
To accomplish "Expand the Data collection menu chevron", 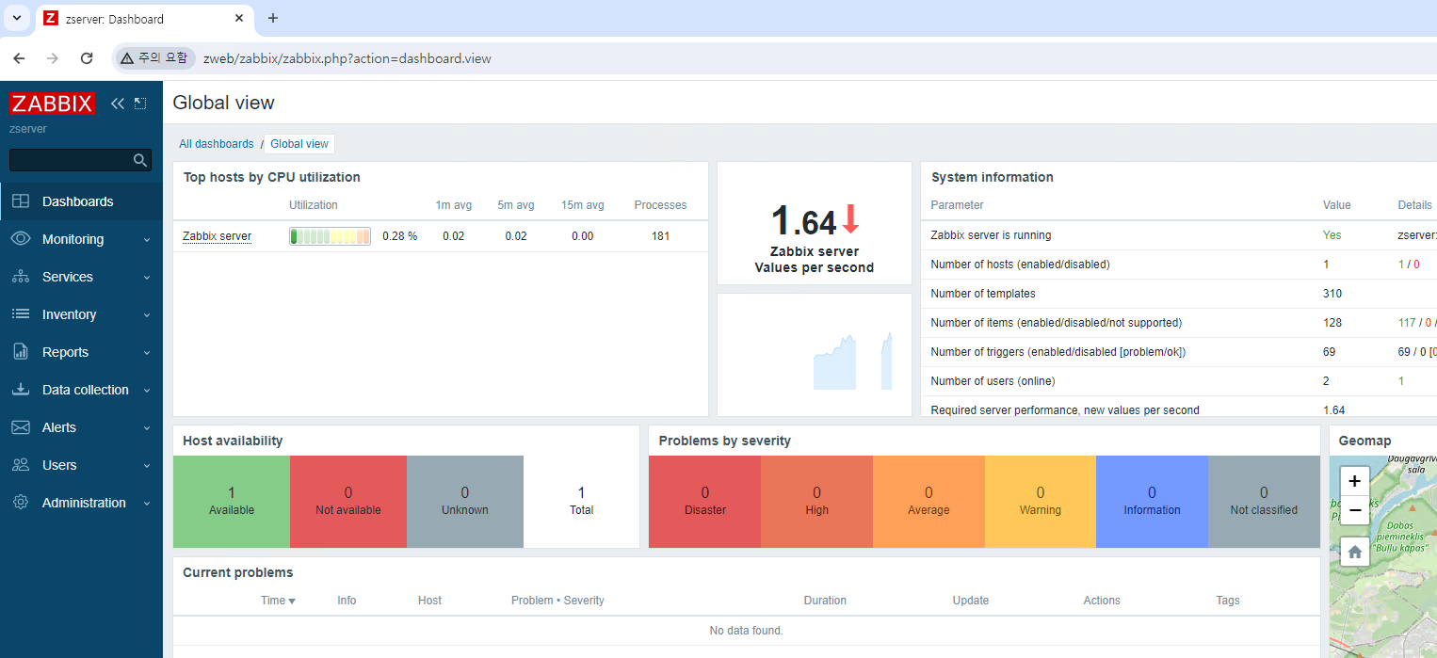I will pyautogui.click(x=147, y=391).
